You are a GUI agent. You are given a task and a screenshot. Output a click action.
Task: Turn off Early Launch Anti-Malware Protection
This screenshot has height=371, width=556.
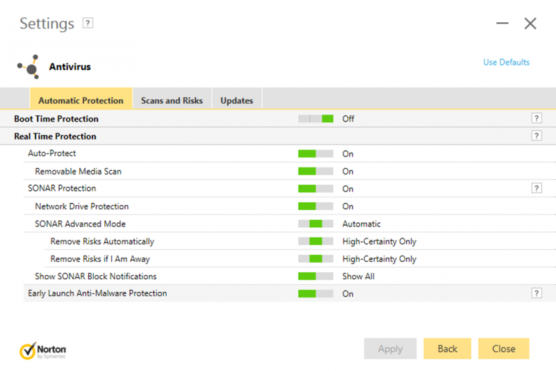(316, 294)
